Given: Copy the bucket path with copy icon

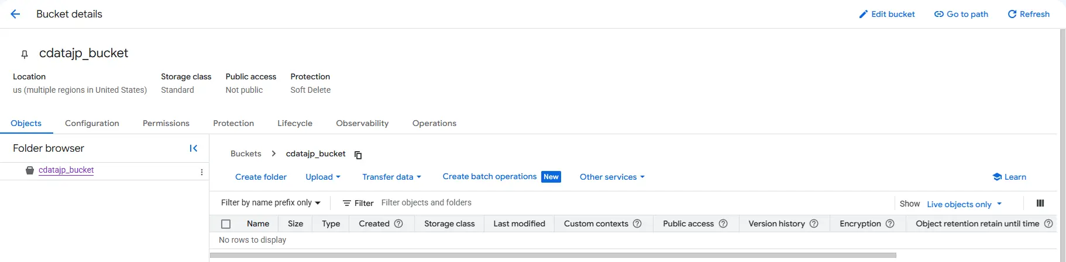Looking at the screenshot, I should coord(358,155).
